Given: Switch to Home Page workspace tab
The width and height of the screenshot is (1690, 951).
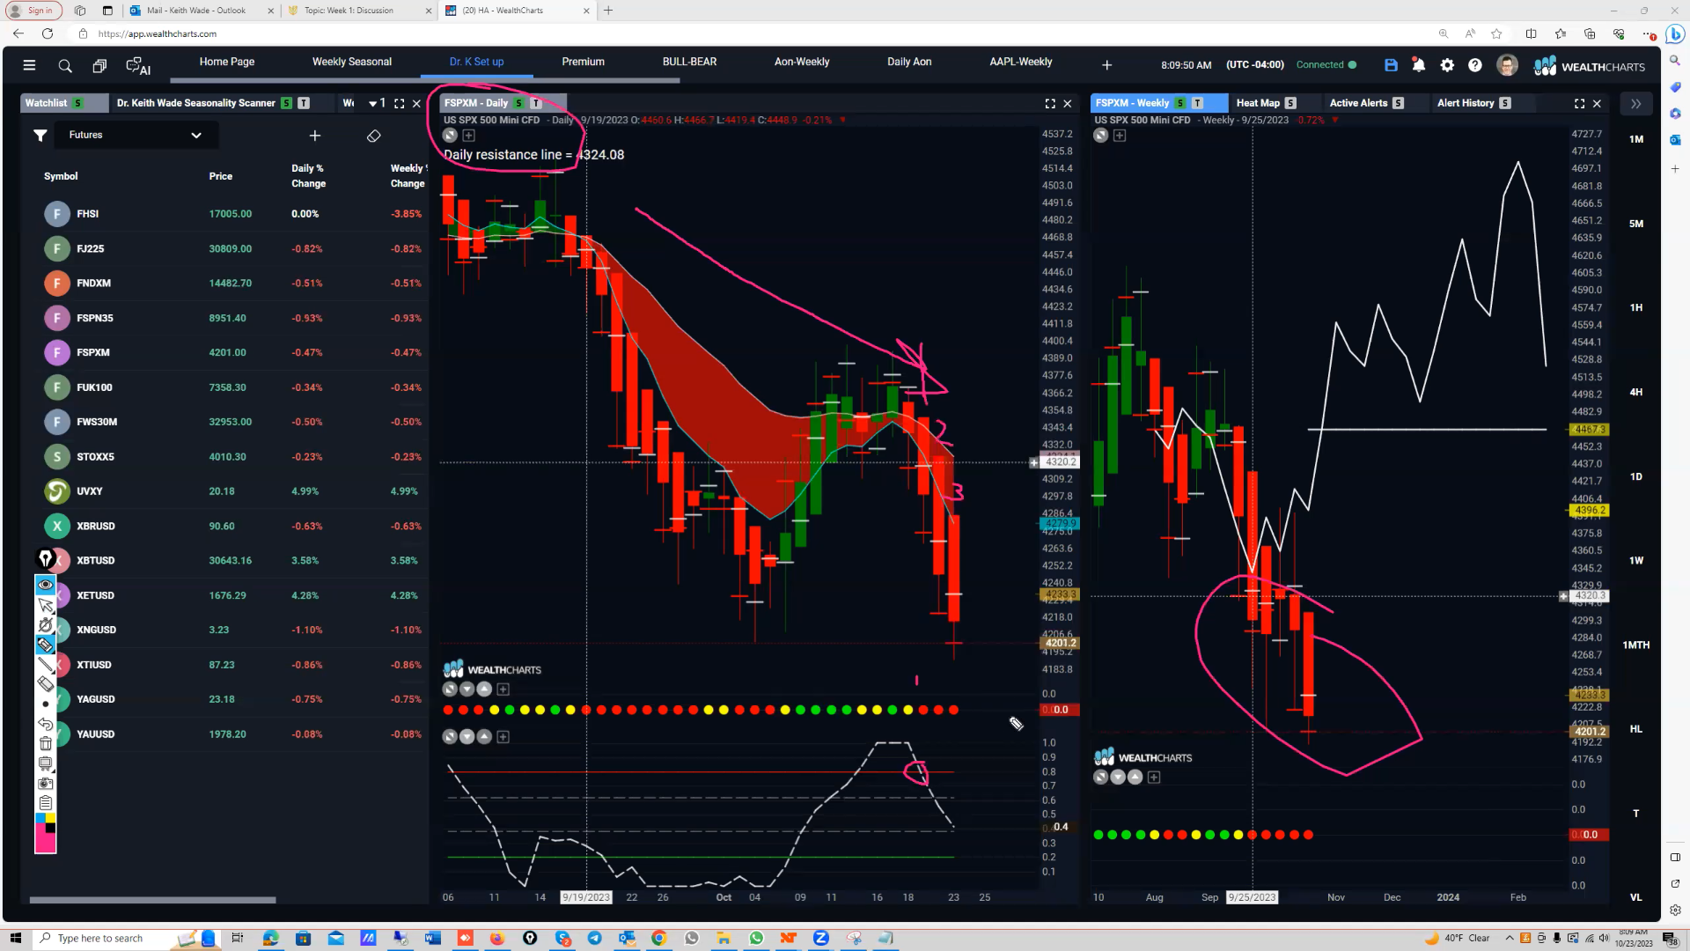Looking at the screenshot, I should click(226, 62).
